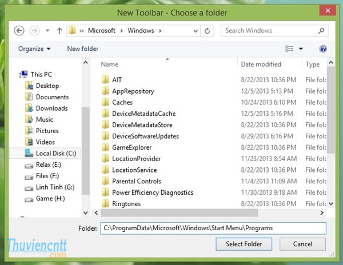Select Power Efficiency Diagnostics folder icon

(105, 192)
